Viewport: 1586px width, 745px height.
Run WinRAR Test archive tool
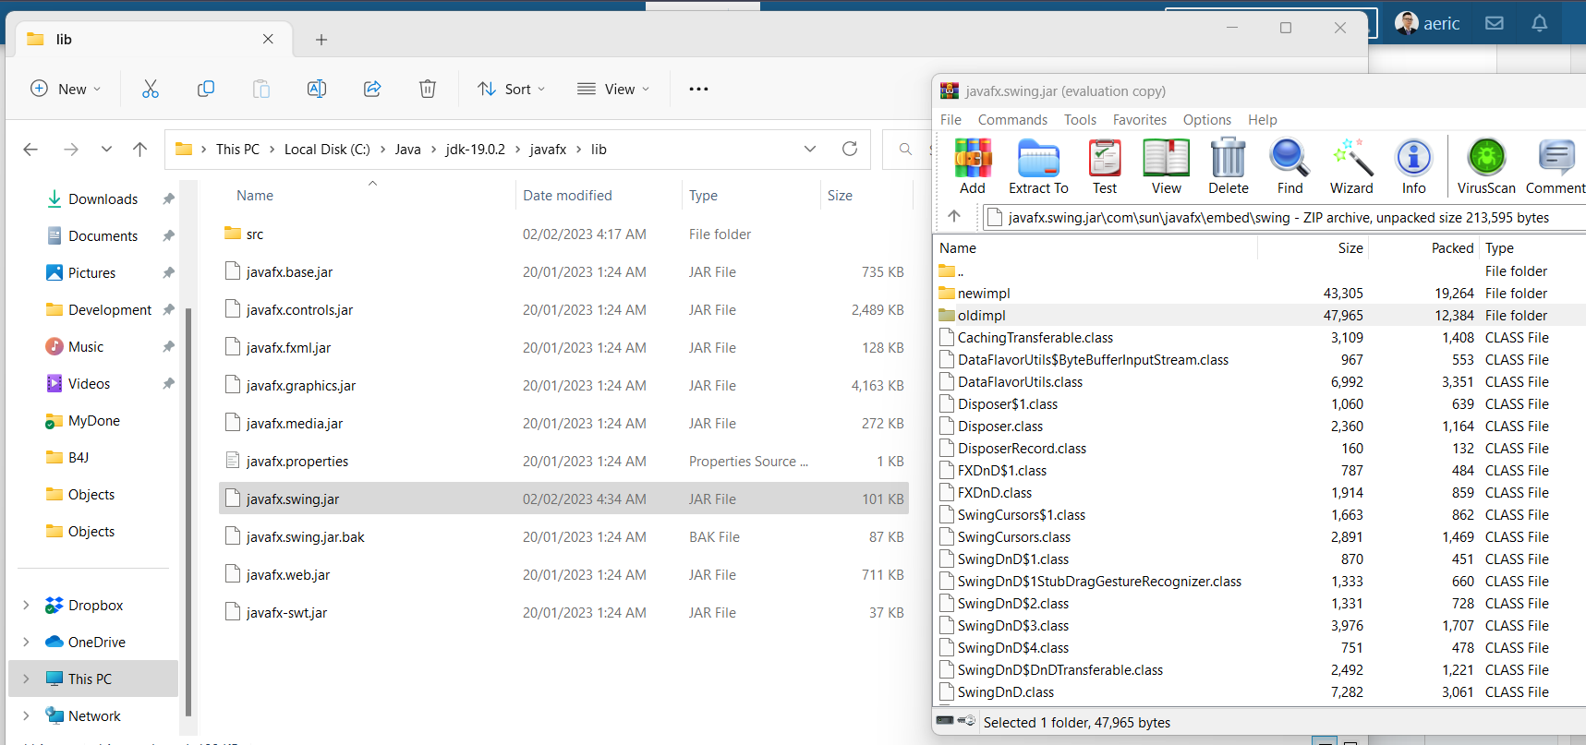[x=1105, y=167]
